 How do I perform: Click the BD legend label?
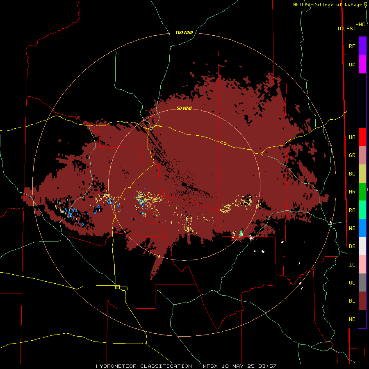click(x=352, y=174)
